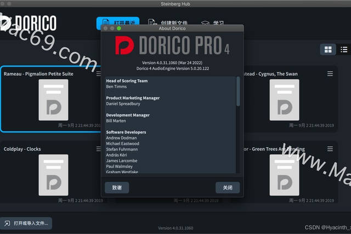Open the 创建新文件 create new file tab

click(168, 22)
